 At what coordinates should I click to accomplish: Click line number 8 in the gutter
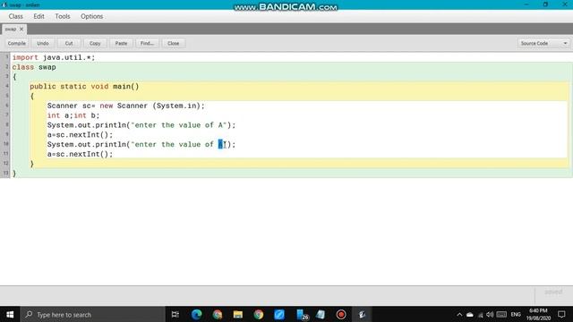pos(6,124)
